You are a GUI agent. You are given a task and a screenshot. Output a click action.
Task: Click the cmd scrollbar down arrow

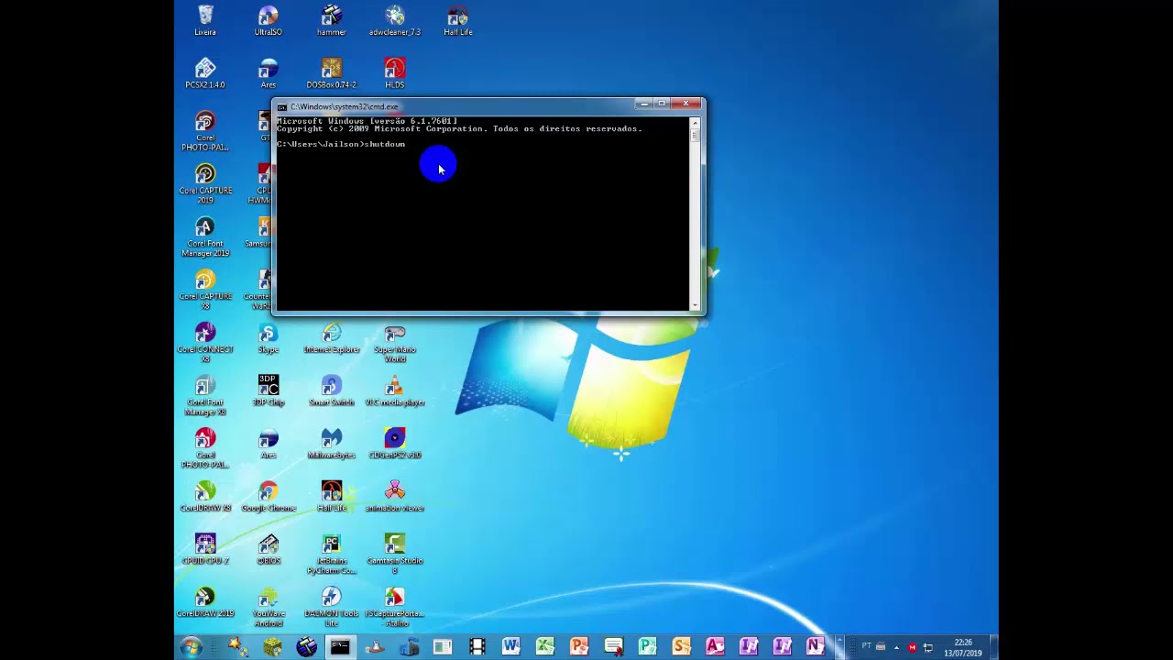[x=695, y=305]
